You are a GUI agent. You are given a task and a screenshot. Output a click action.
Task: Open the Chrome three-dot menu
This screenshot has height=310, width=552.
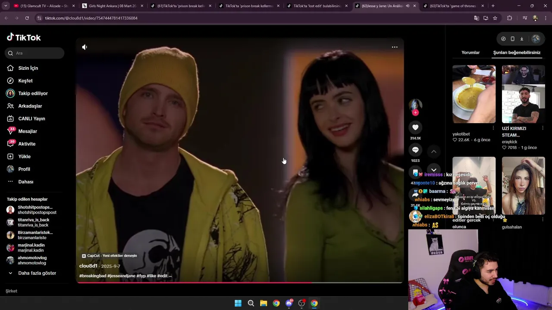point(546,18)
